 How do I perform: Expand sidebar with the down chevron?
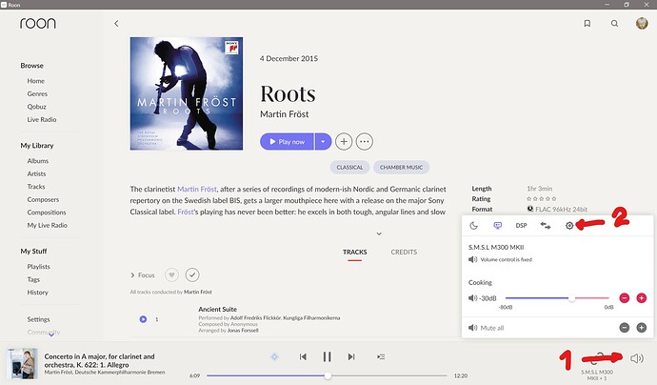pos(51,334)
